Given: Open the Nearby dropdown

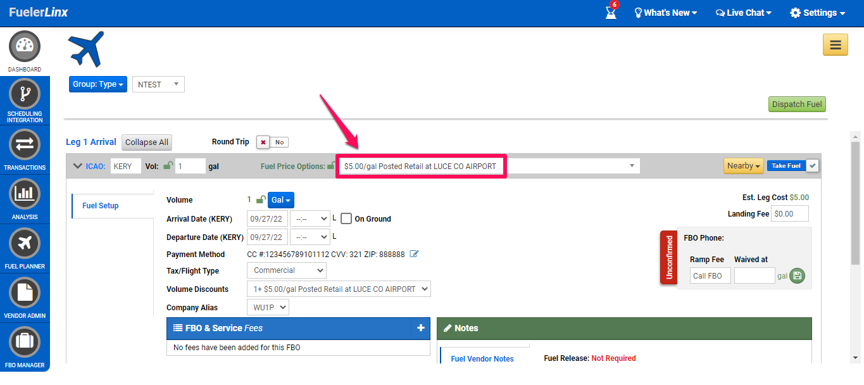Looking at the screenshot, I should [x=744, y=166].
